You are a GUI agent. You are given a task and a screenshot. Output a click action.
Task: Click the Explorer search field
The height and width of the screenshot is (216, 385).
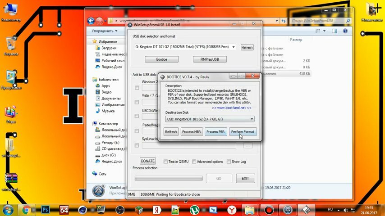[x=321, y=21]
